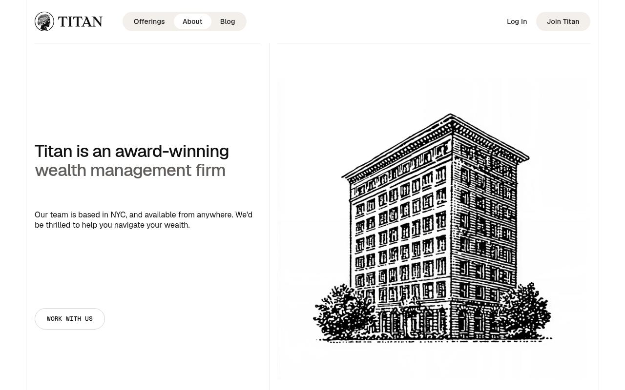Click the Log In link
The height and width of the screenshot is (390, 625).
(517, 21)
